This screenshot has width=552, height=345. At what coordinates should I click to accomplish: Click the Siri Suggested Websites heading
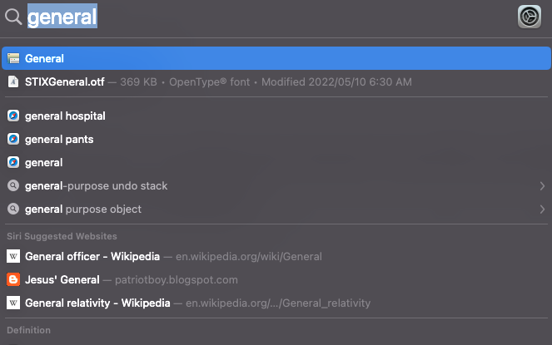pyautogui.click(x=62, y=236)
